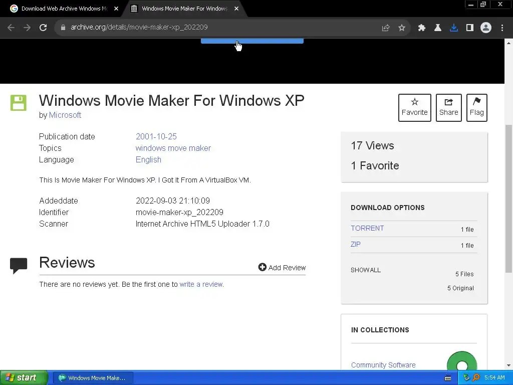Click the 1 Favorite text
The image size is (513, 385).
(x=375, y=165)
